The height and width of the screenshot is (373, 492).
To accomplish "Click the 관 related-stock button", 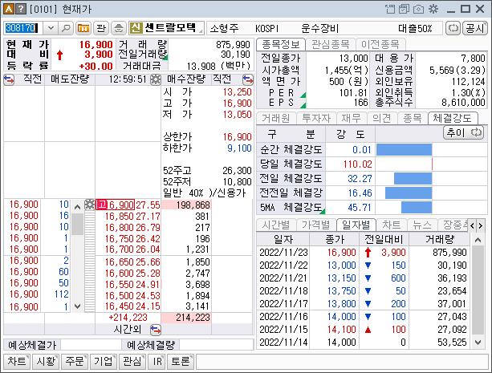I will coord(101,28).
